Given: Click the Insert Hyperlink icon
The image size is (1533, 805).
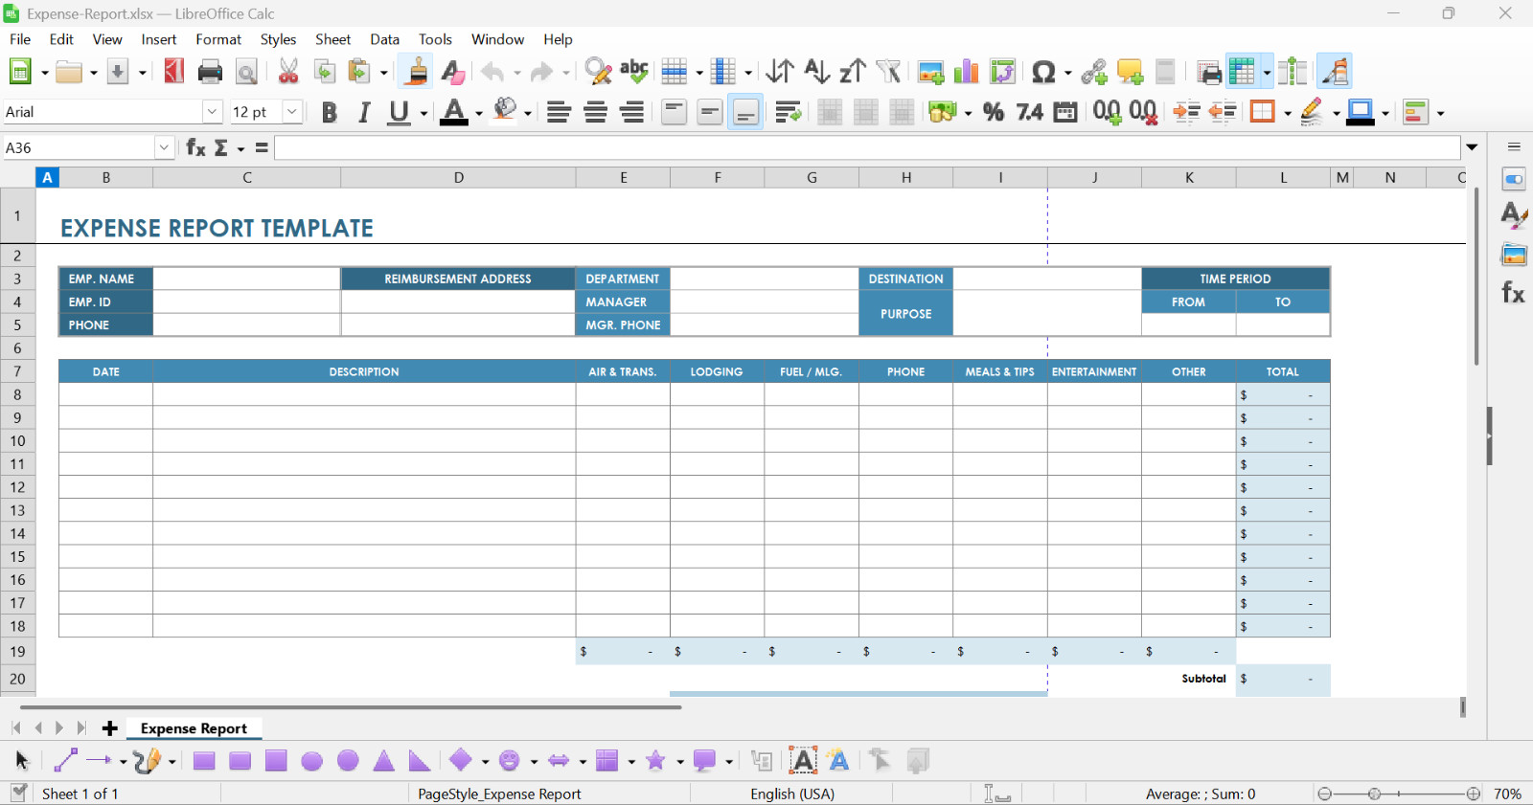Looking at the screenshot, I should 1094,72.
